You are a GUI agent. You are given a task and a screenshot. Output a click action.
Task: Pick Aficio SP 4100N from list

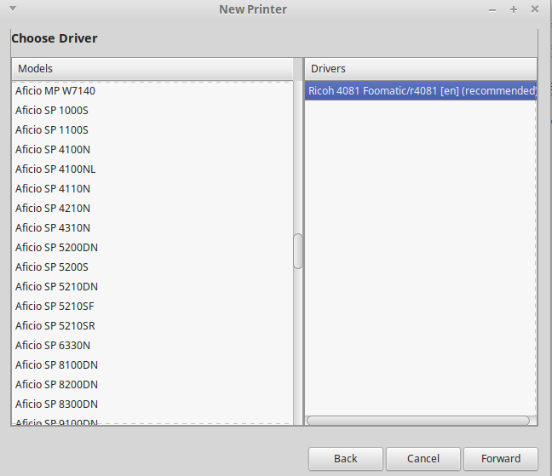pos(152,150)
